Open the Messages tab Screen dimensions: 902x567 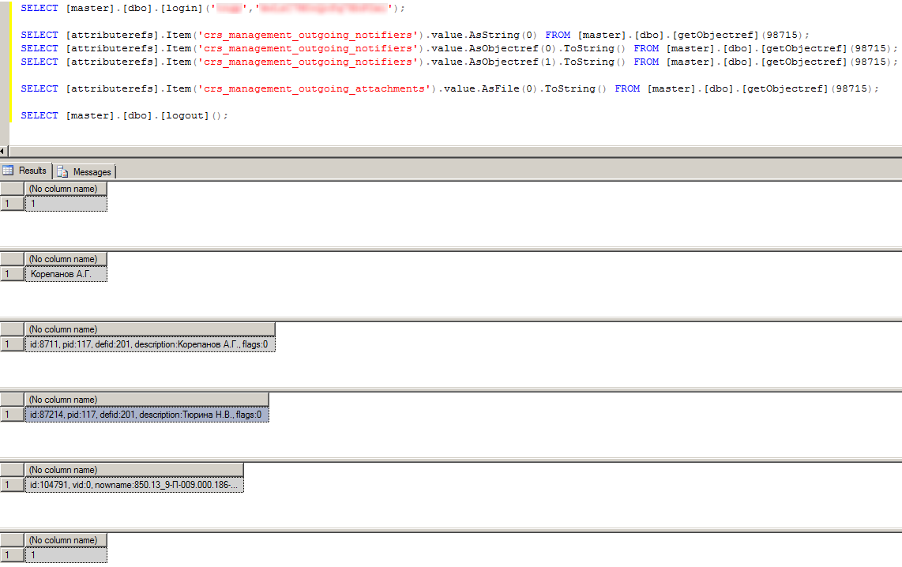click(x=85, y=172)
